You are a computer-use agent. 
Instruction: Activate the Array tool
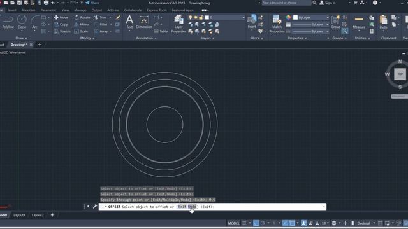point(101,31)
